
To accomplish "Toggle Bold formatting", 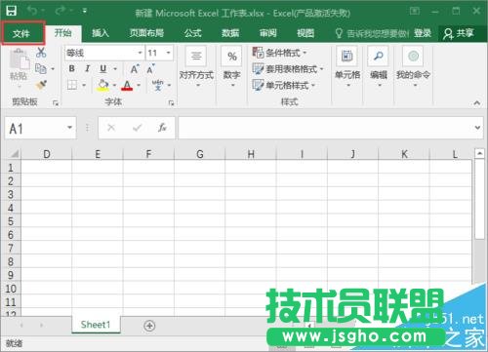I will point(72,69).
